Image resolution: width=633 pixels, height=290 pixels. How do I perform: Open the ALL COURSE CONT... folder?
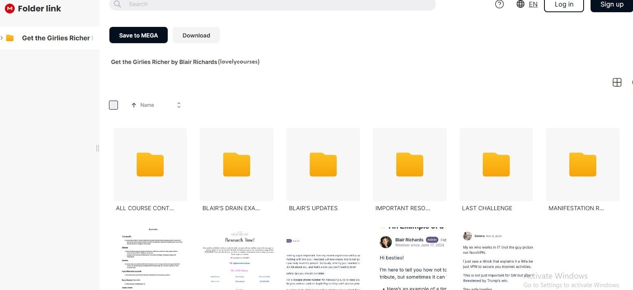150,165
